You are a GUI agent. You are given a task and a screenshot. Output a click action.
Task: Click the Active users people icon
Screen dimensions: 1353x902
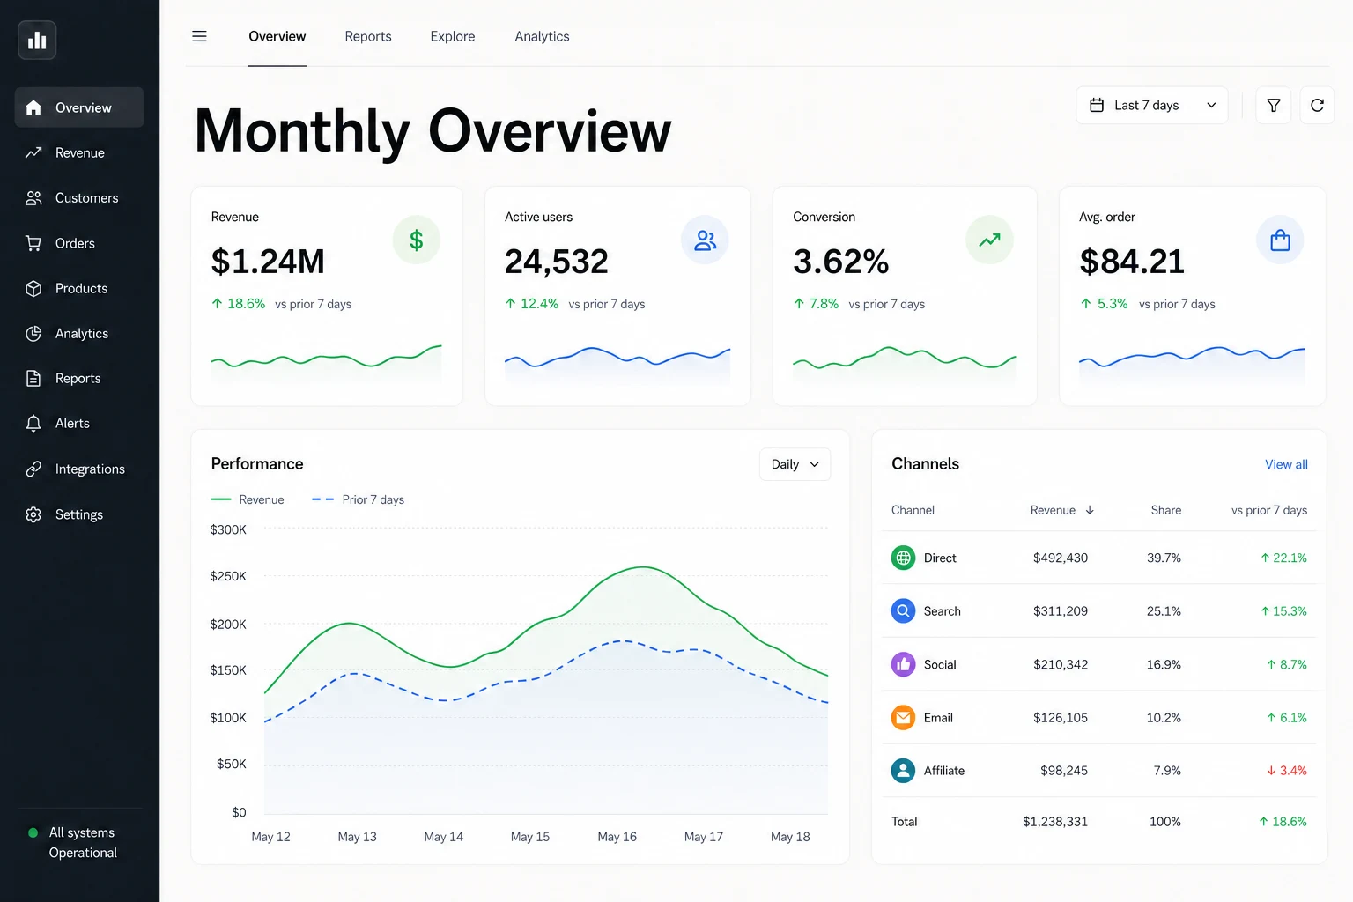(x=705, y=240)
